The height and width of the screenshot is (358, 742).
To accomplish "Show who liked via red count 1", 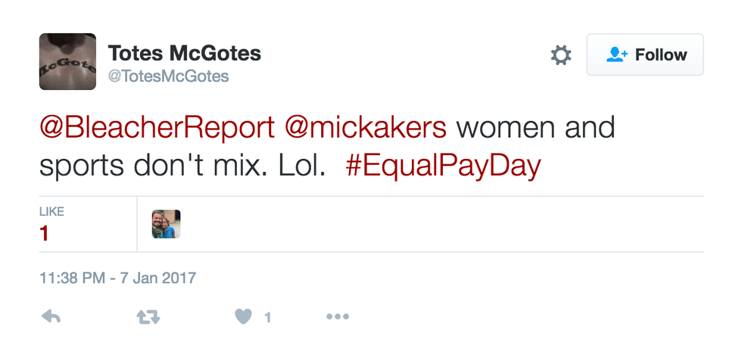I will coord(45,234).
